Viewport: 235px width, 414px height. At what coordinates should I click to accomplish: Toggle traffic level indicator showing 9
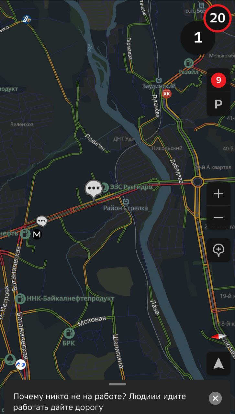[218, 80]
